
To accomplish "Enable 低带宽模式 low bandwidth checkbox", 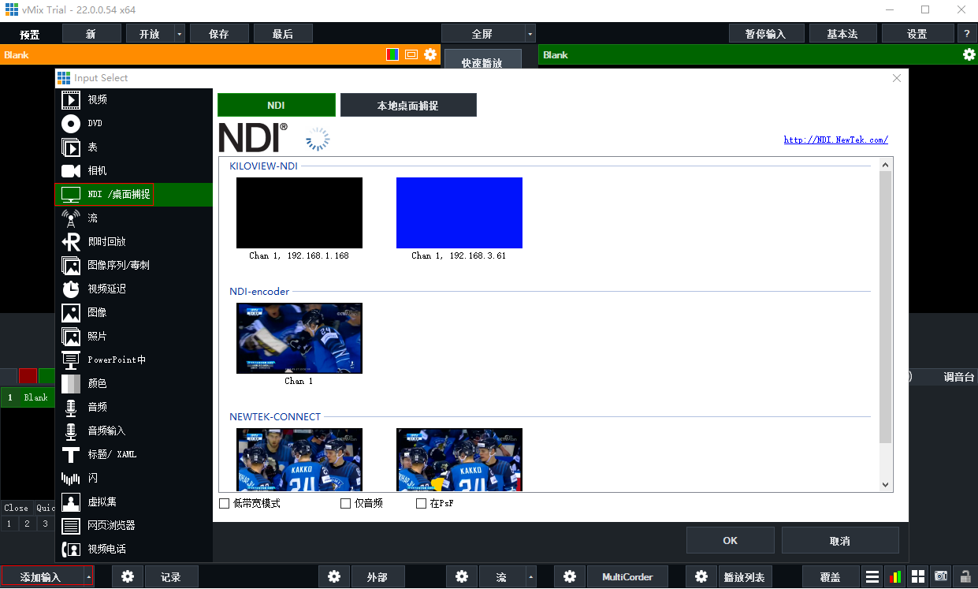I will click(x=224, y=503).
